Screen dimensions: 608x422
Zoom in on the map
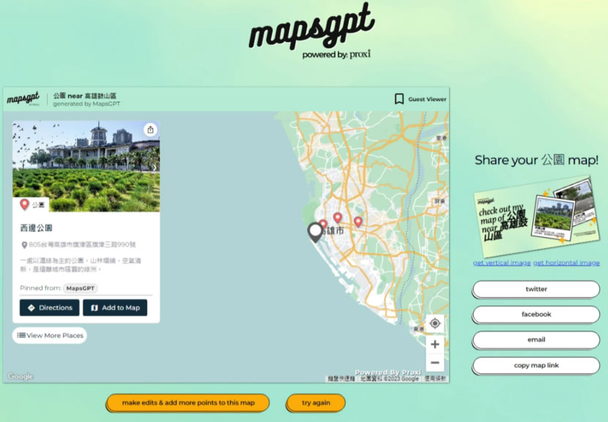point(435,344)
